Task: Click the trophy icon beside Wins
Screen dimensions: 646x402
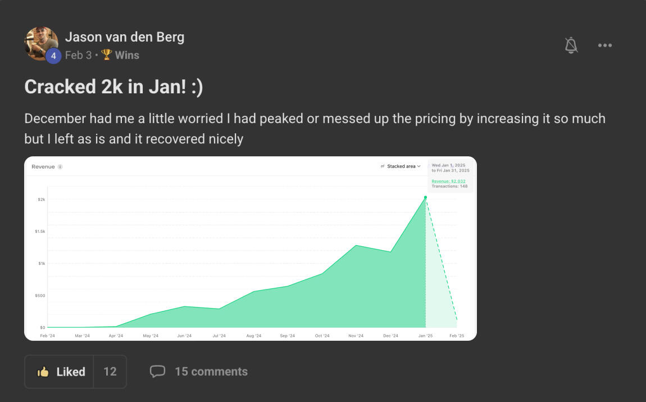Action: (107, 55)
